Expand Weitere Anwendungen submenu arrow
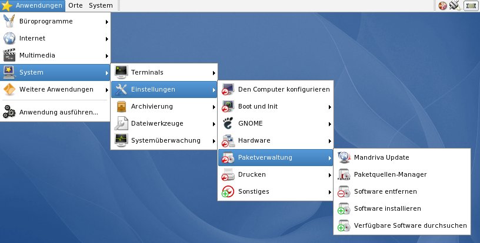The height and width of the screenshot is (243, 480). (107, 90)
